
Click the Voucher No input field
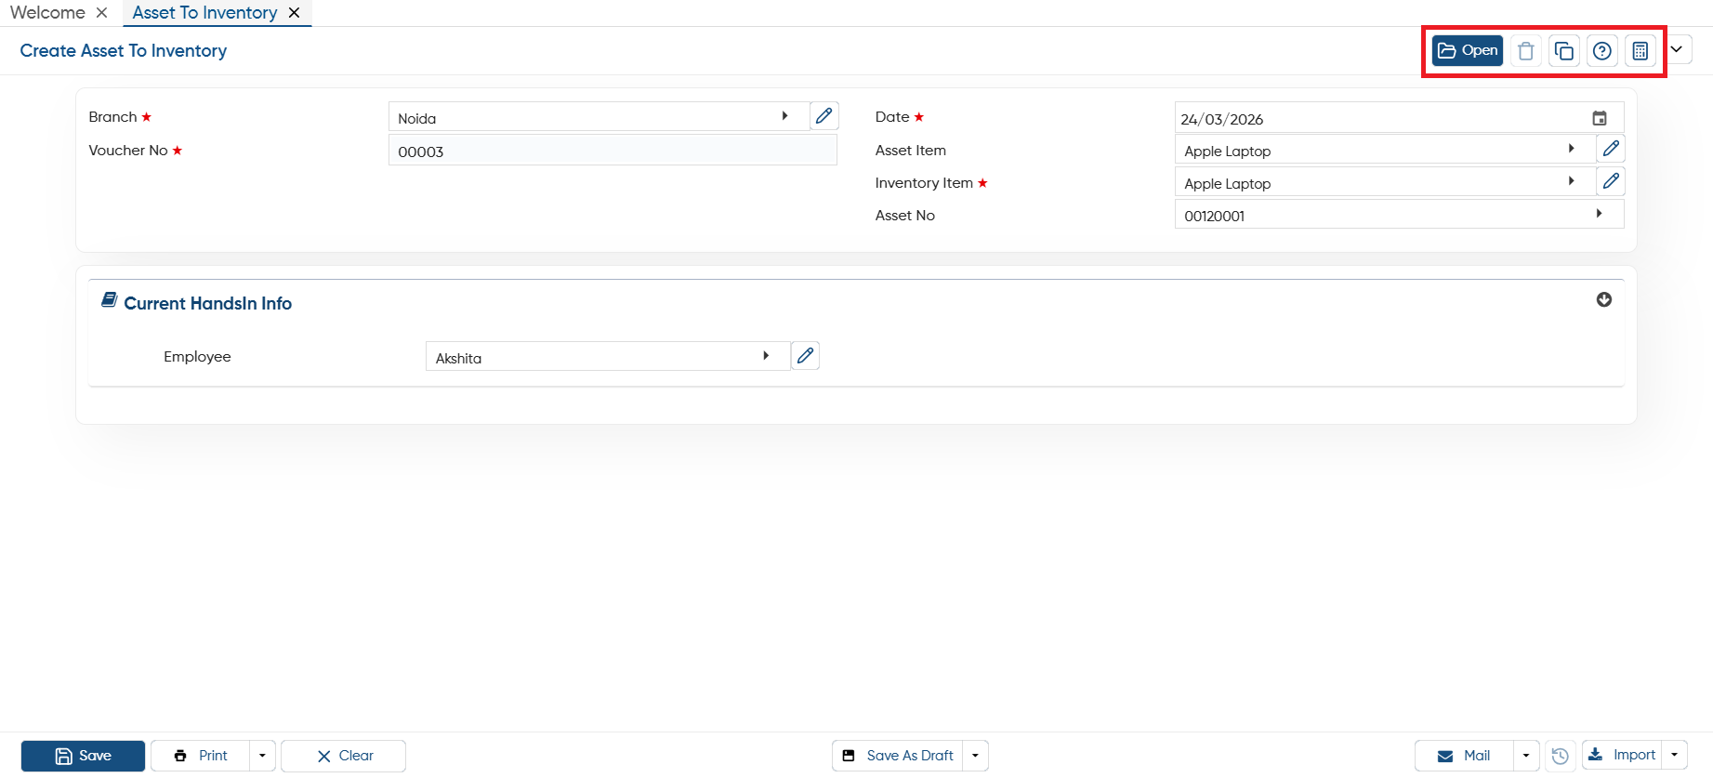click(613, 150)
